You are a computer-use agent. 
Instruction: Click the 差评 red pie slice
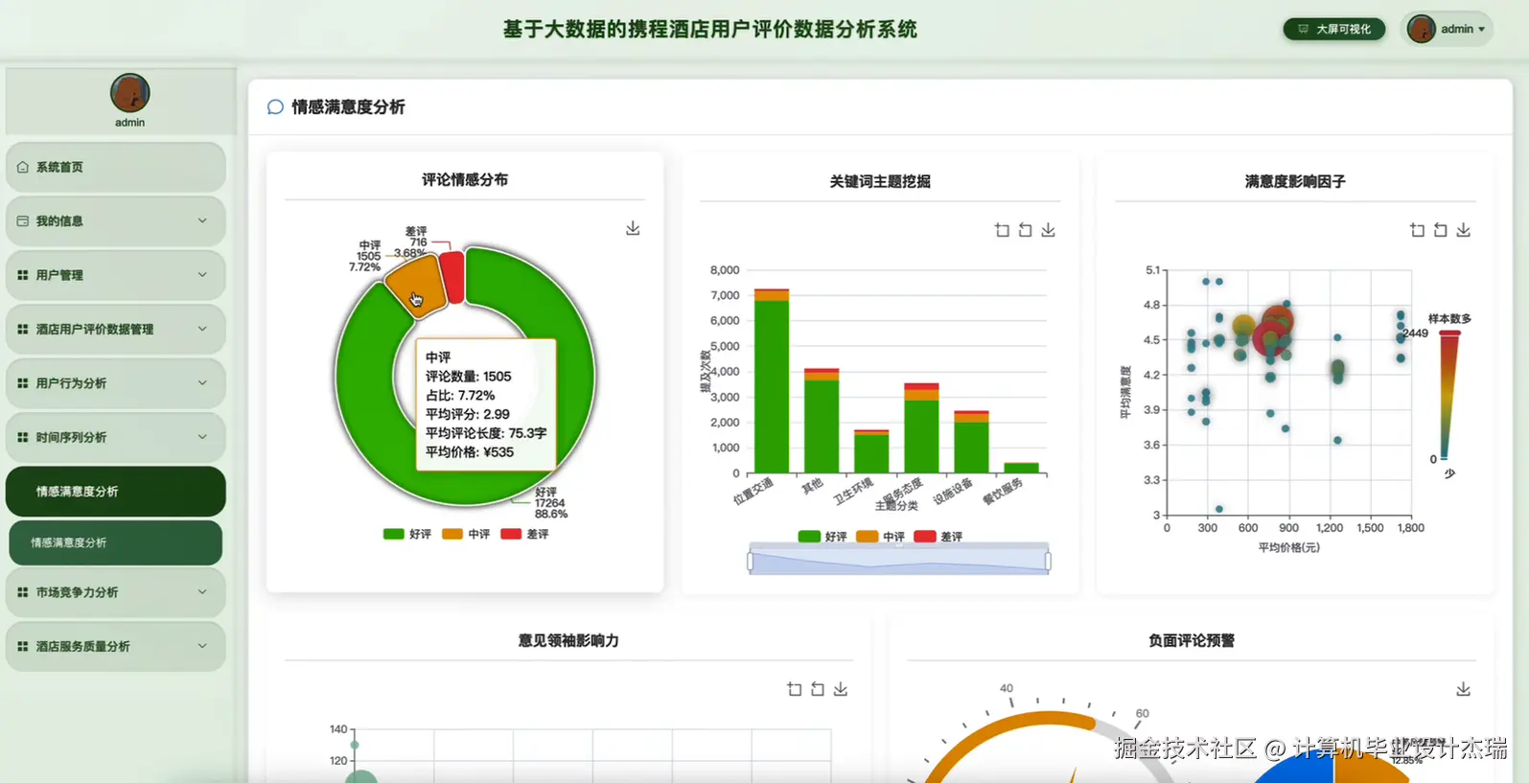click(x=454, y=276)
